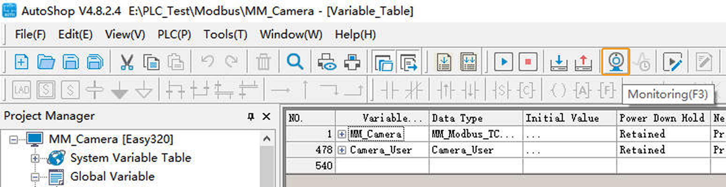
Task: Click the Save All icon
Action: tap(95, 62)
